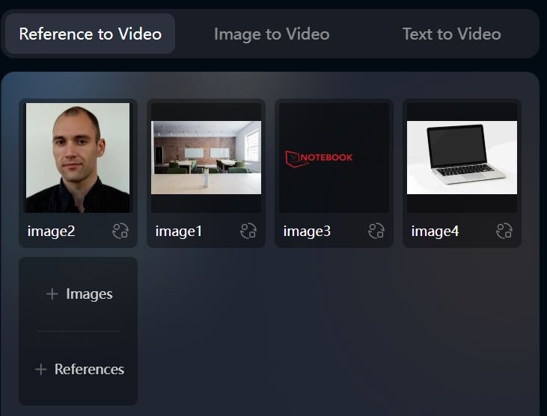Select the Text to Video tab
The width and height of the screenshot is (547, 416).
pyautogui.click(x=451, y=34)
